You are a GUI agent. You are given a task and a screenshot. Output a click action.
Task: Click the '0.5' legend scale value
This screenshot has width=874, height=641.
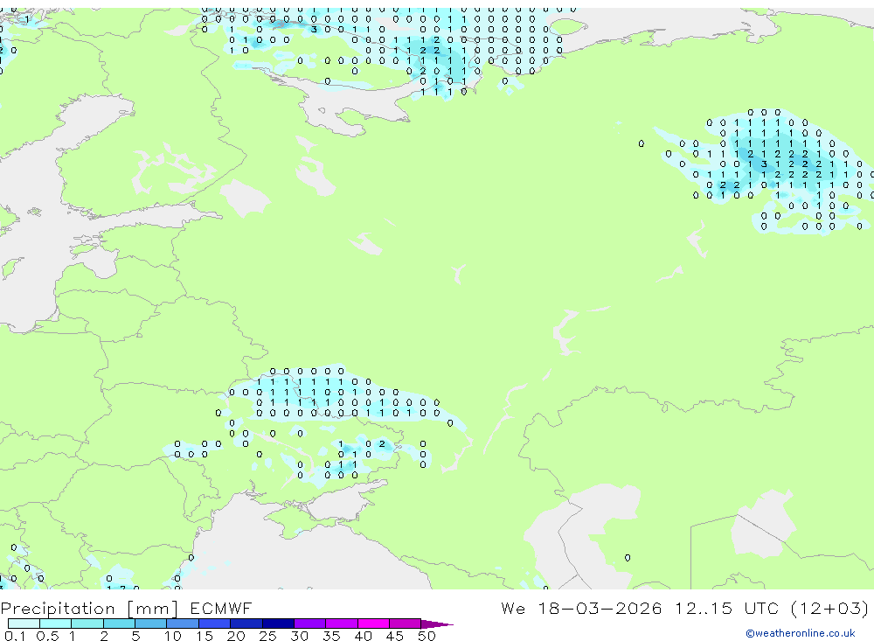coord(47,636)
